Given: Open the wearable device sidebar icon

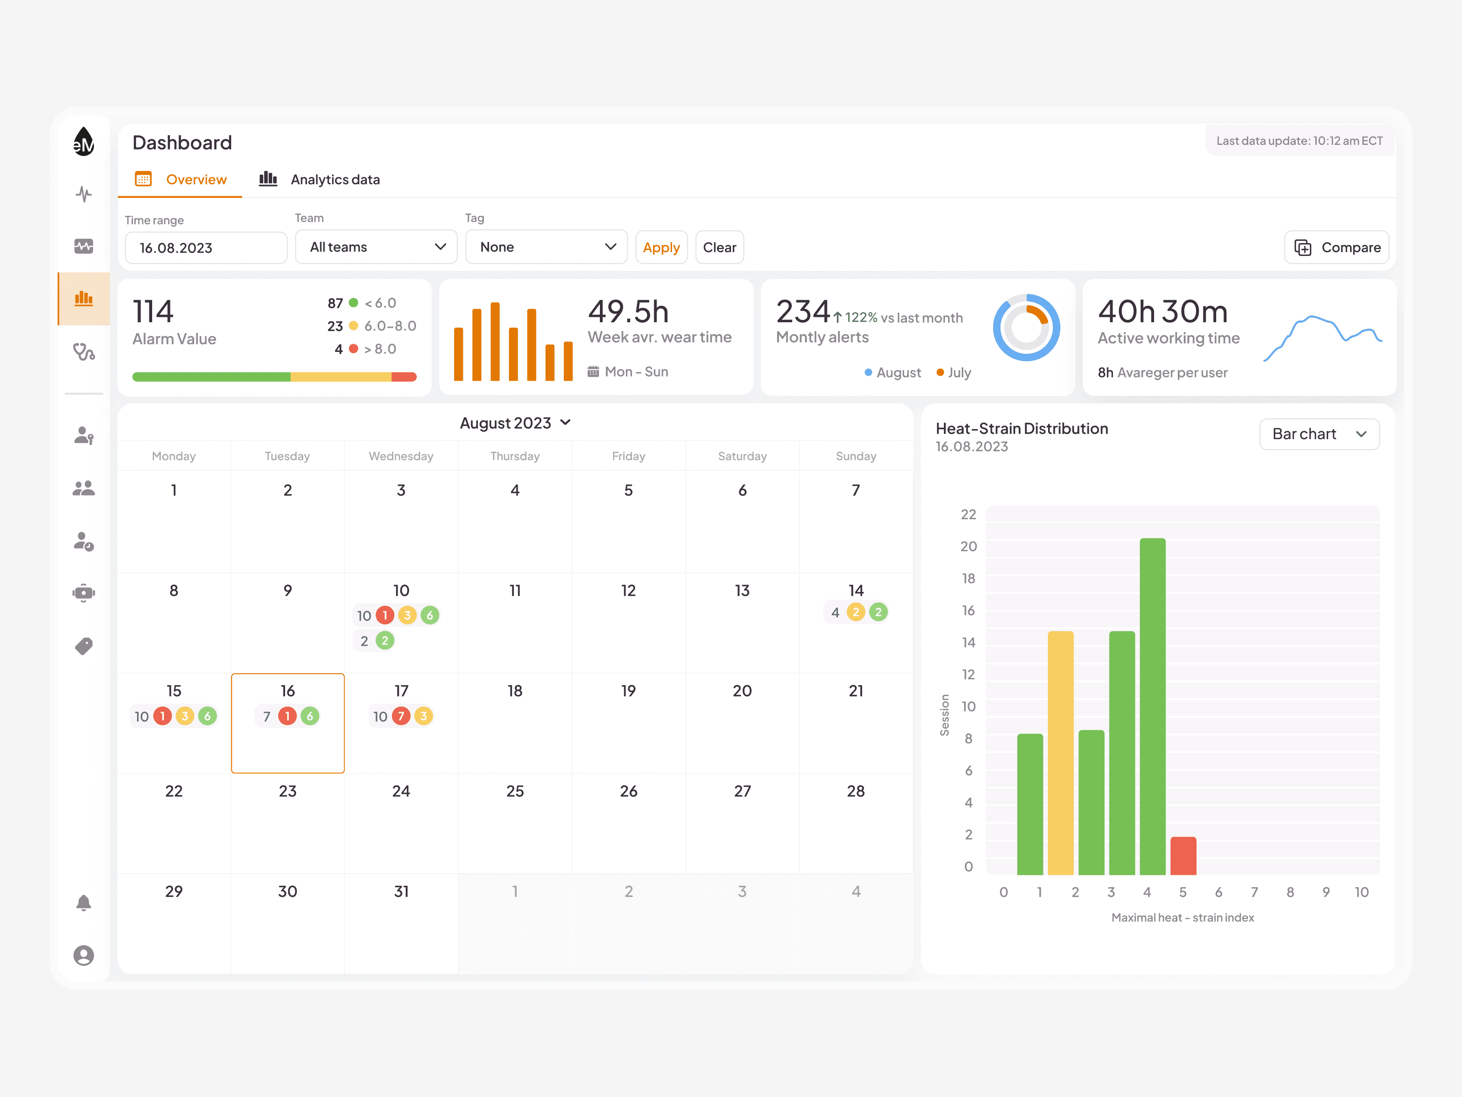Looking at the screenshot, I should point(83,593).
